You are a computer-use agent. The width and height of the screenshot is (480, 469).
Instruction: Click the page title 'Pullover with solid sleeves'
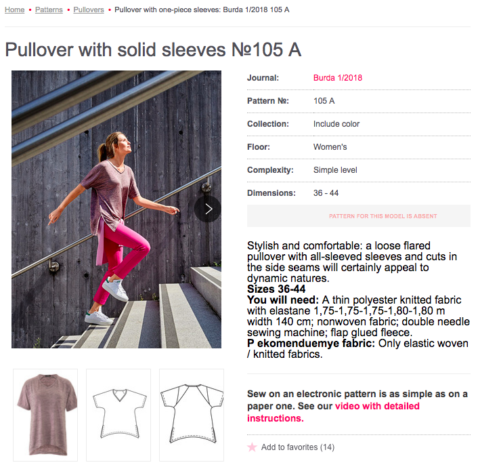point(153,49)
